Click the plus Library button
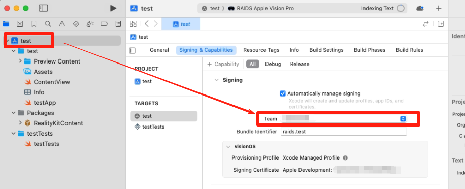Viewport: 465px width, 189px height. [x=438, y=8]
